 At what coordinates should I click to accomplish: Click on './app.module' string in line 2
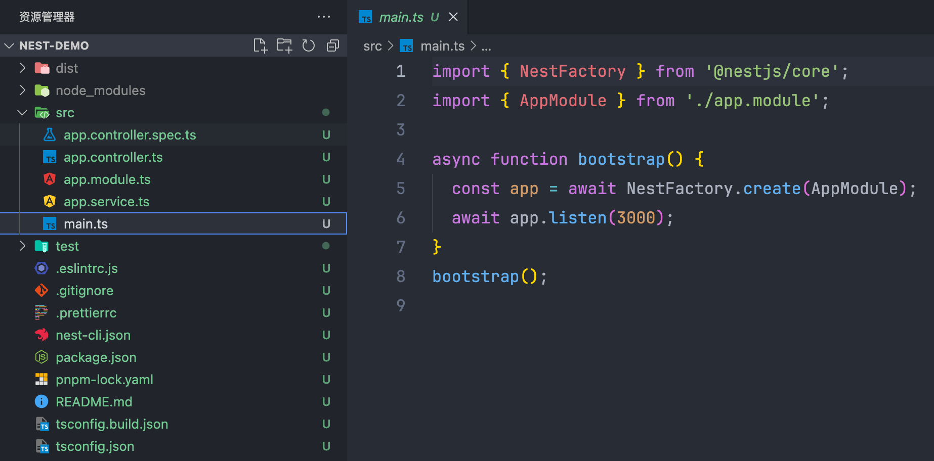coord(752,101)
